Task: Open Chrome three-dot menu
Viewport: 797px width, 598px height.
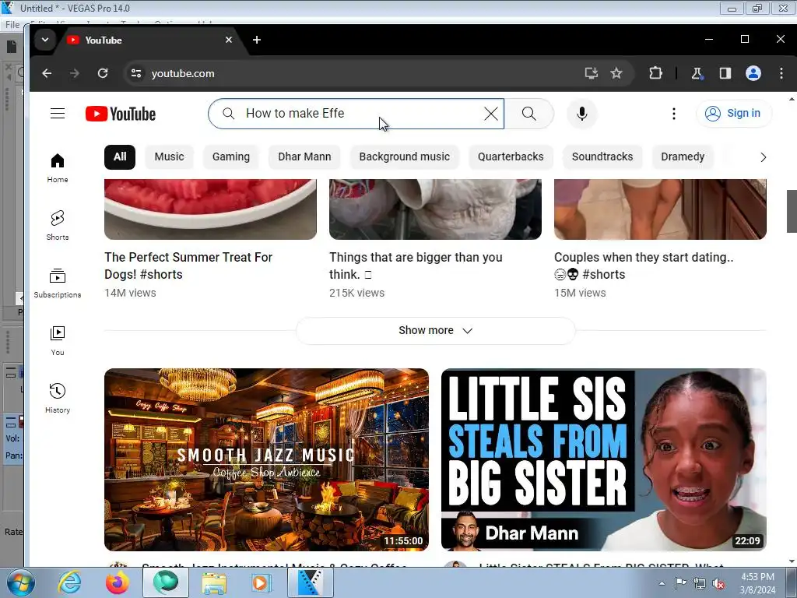Action: tap(781, 73)
